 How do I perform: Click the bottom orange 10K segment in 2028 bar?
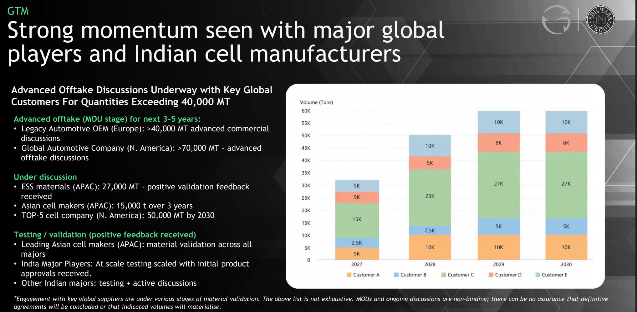point(430,247)
